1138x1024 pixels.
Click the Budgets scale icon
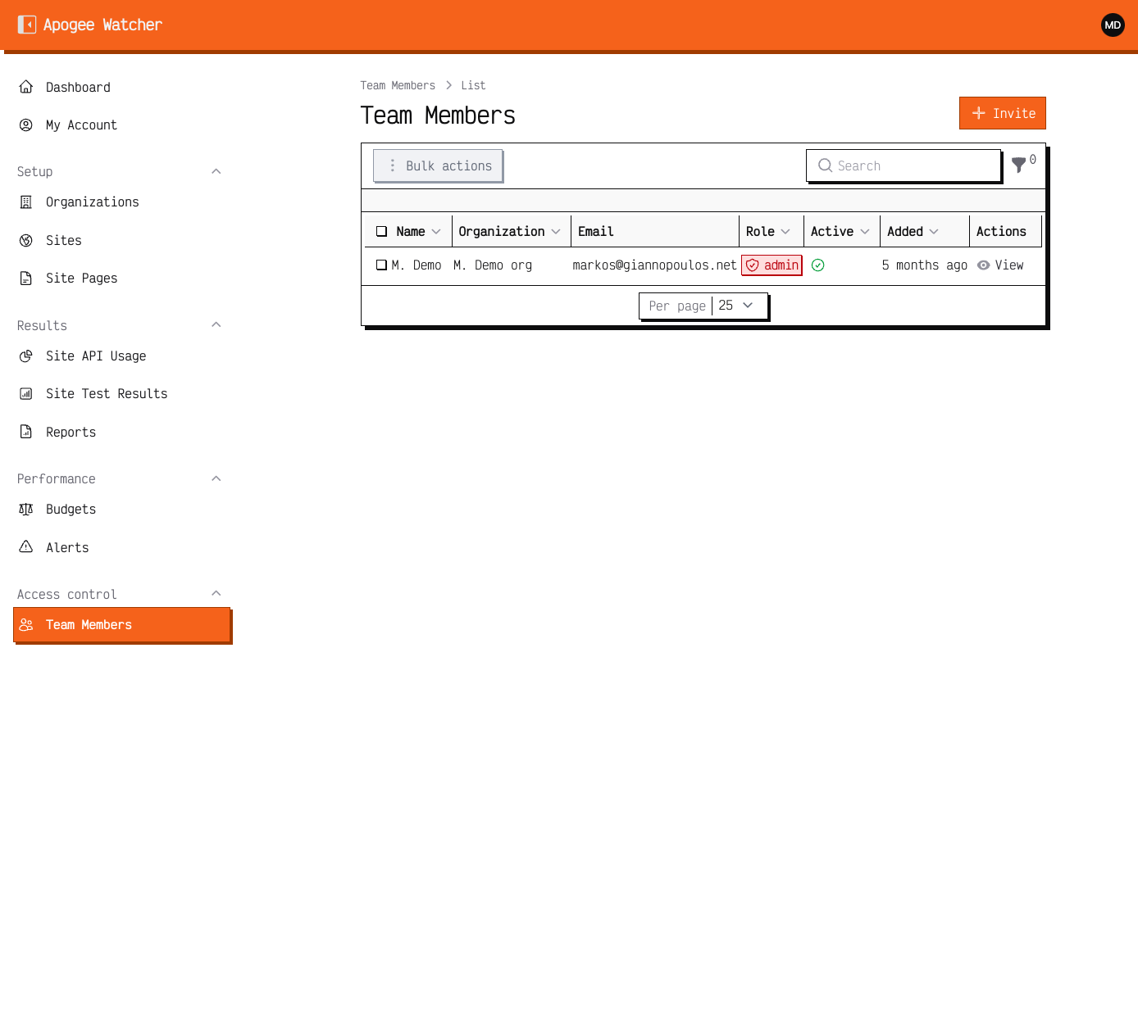(x=26, y=510)
